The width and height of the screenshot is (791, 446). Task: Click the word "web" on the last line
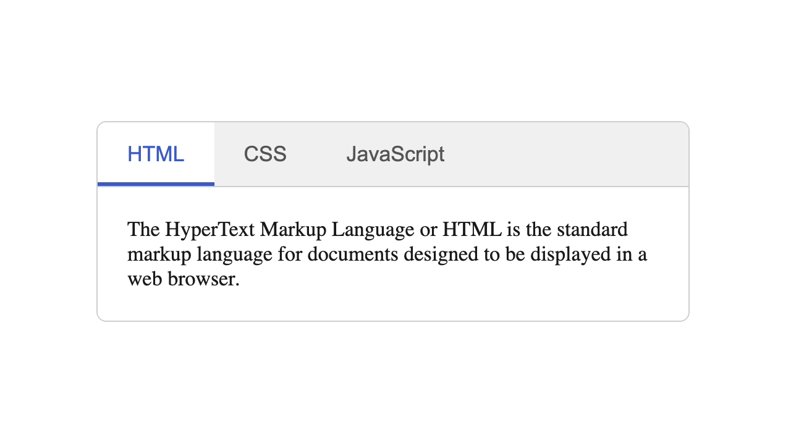(145, 279)
